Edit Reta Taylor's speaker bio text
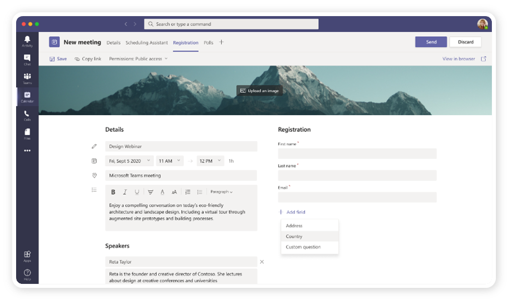This screenshot has width=511, height=303. tap(181, 277)
